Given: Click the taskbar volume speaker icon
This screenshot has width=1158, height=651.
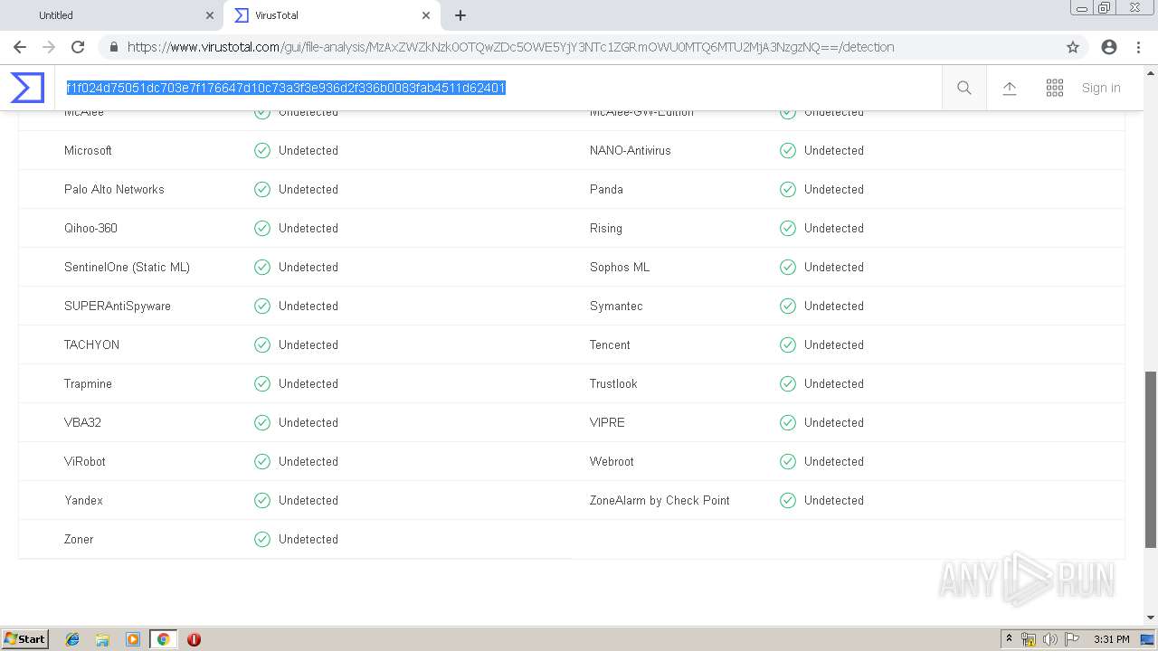Looking at the screenshot, I should coord(1050,639).
